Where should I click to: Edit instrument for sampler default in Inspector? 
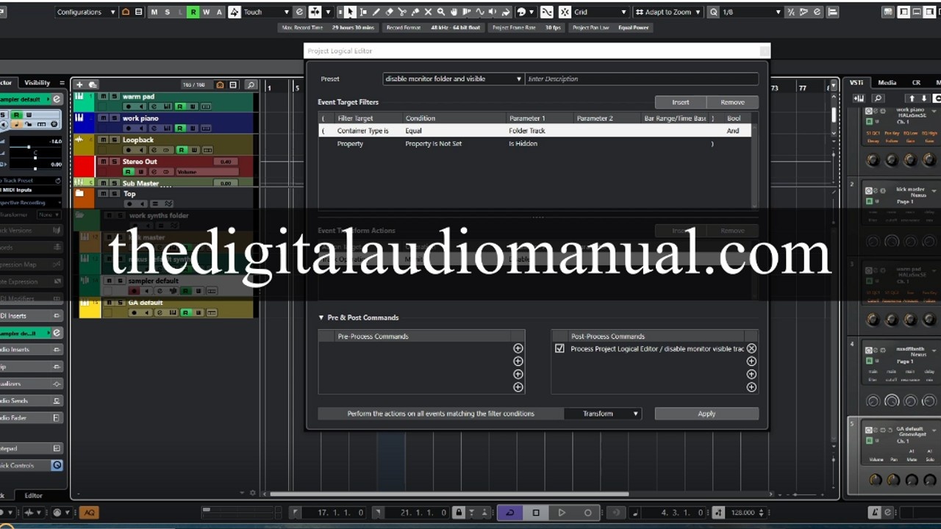(57, 99)
